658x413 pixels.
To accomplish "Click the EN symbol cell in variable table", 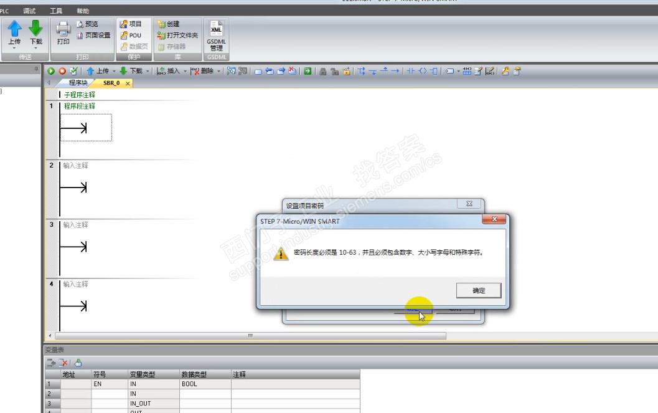I will [x=110, y=384].
